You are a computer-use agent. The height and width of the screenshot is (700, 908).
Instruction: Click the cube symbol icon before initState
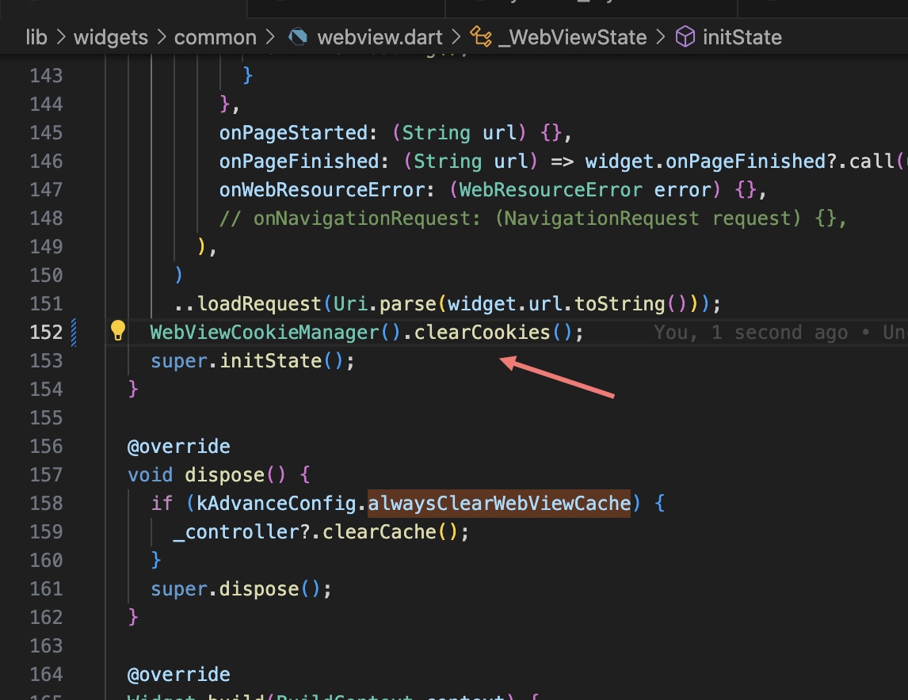(x=685, y=36)
